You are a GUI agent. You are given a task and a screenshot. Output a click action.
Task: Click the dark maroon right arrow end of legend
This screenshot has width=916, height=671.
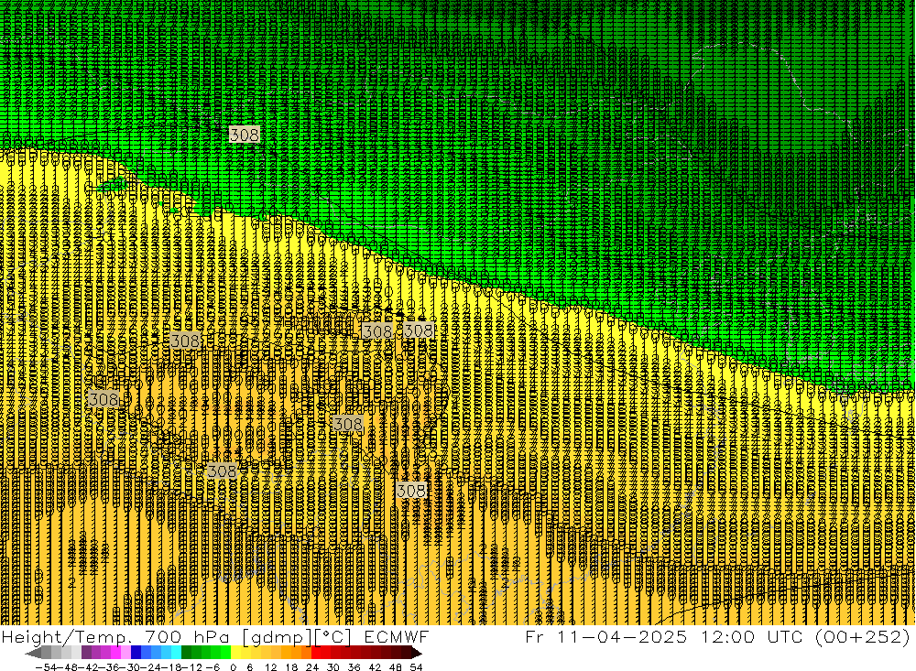pos(416,653)
